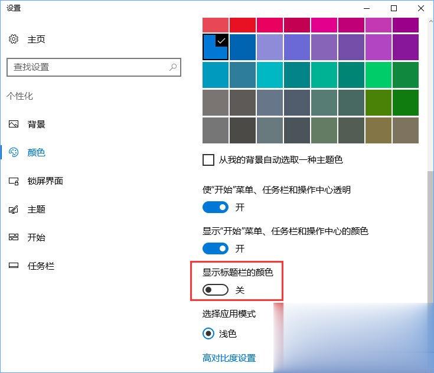Click the scrollbar up arrow at top right
434x373 pixels.
pos(430,21)
